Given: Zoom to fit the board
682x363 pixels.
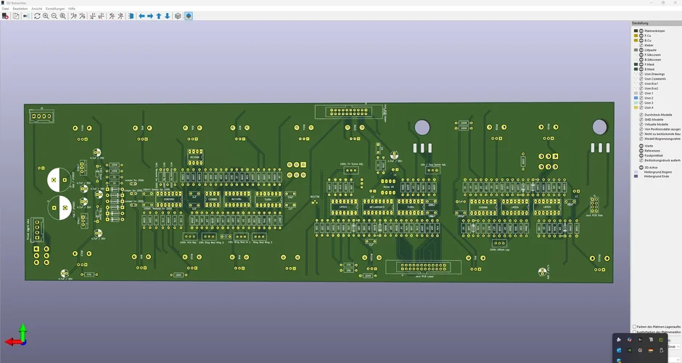Looking at the screenshot, I should [63, 16].
